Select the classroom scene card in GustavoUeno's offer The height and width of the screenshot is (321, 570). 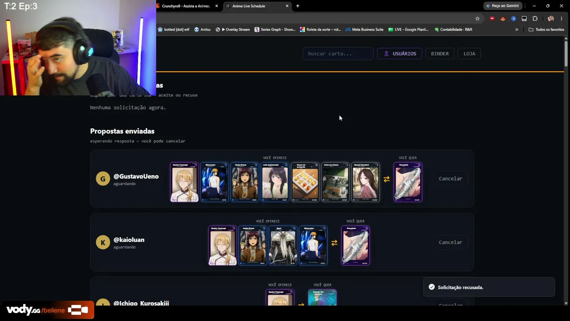(336, 182)
